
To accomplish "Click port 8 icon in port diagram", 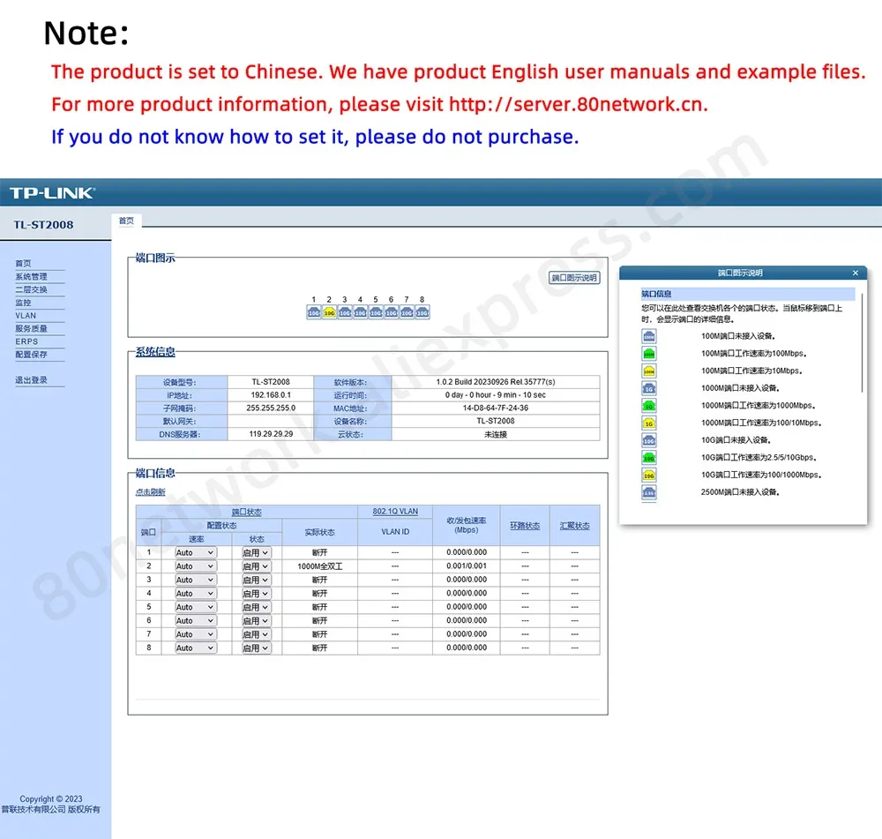I will [422, 312].
